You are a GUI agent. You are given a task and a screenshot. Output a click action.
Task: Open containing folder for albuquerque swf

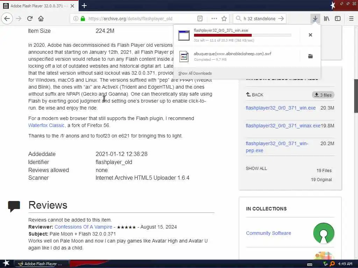(310, 56)
